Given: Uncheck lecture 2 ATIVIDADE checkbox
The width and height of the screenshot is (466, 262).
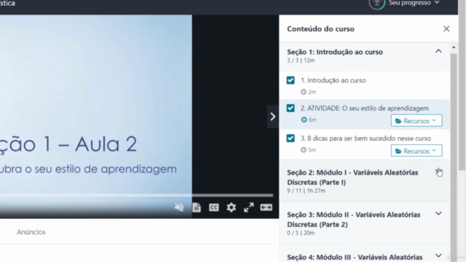Looking at the screenshot, I should (291, 108).
